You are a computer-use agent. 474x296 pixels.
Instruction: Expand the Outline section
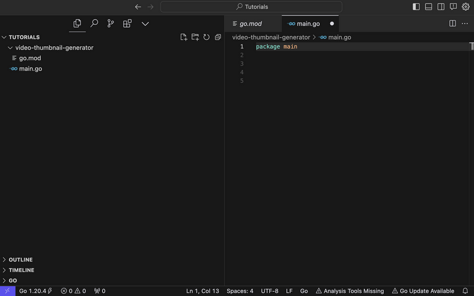coord(21,260)
